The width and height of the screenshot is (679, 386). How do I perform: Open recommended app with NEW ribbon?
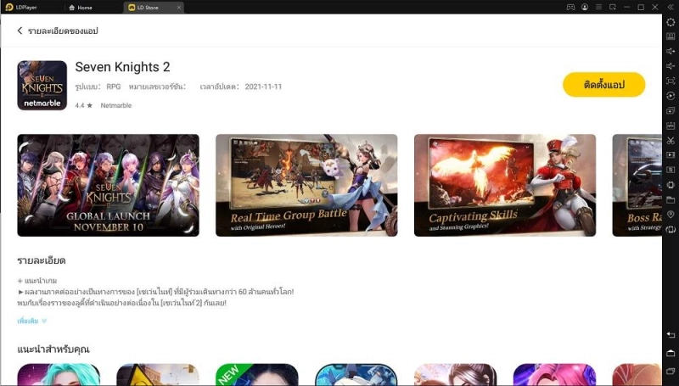pyautogui.click(x=257, y=375)
